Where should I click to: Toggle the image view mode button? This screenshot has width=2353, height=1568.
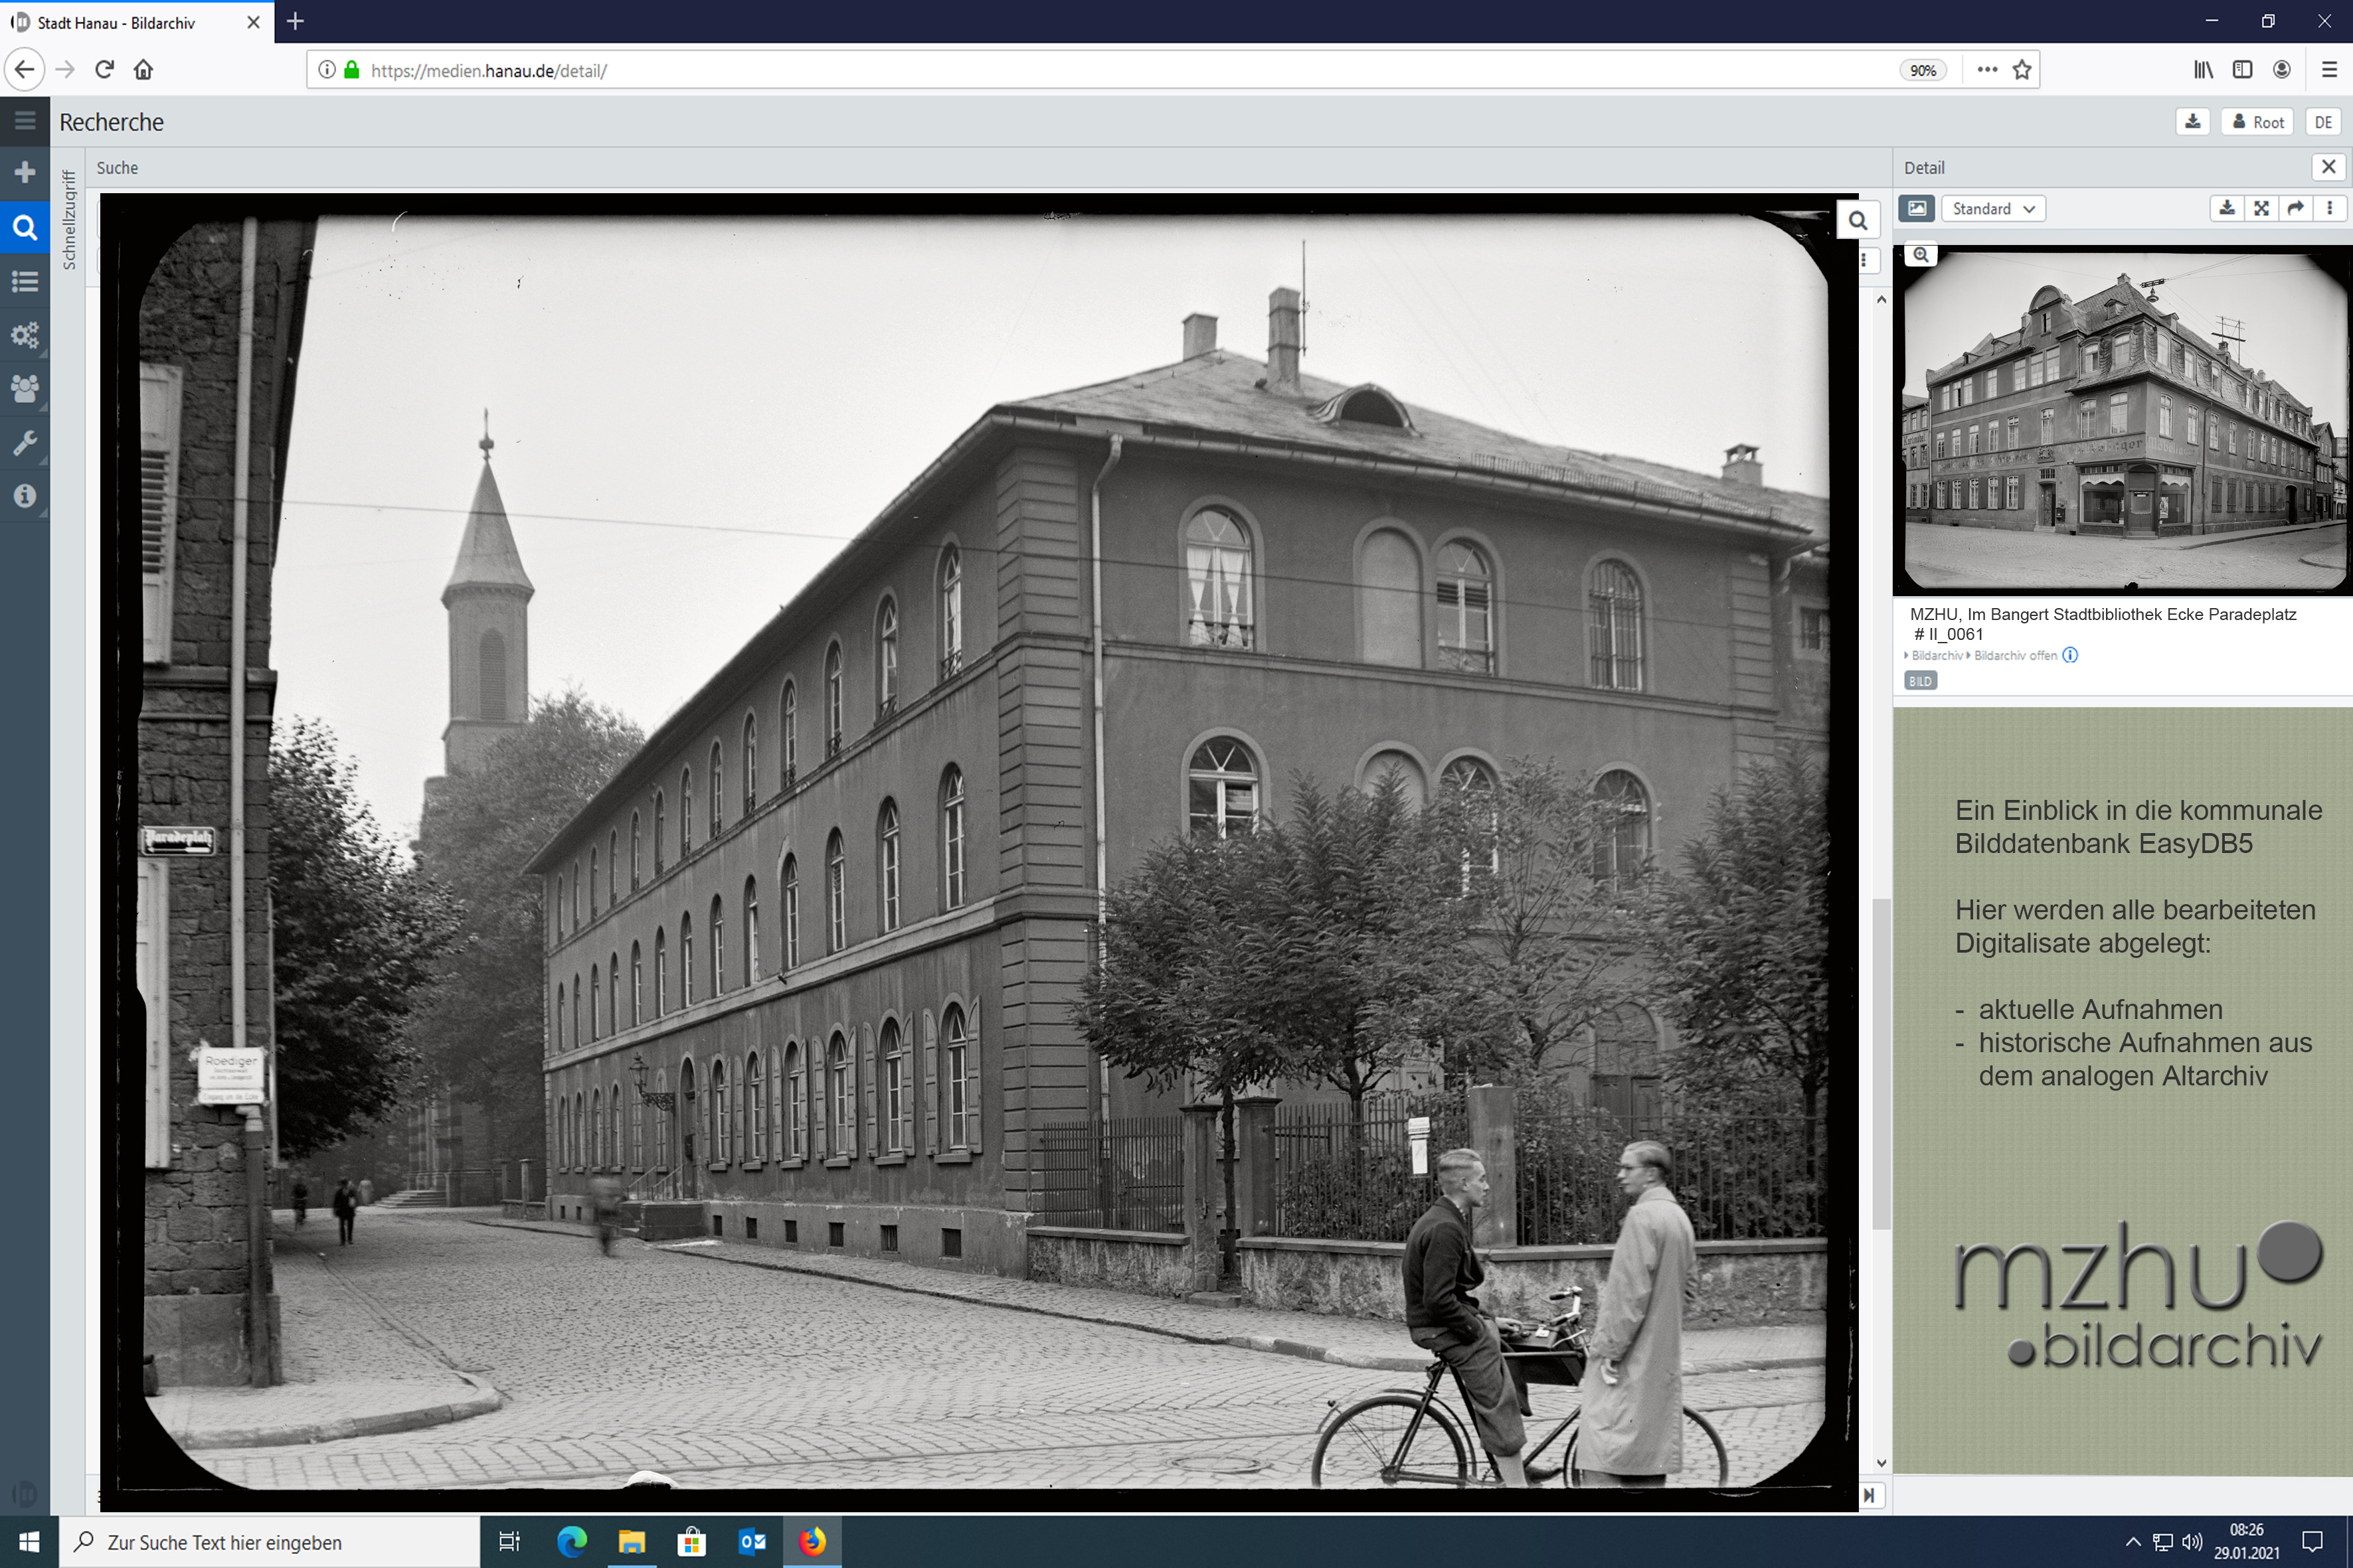tap(1917, 208)
